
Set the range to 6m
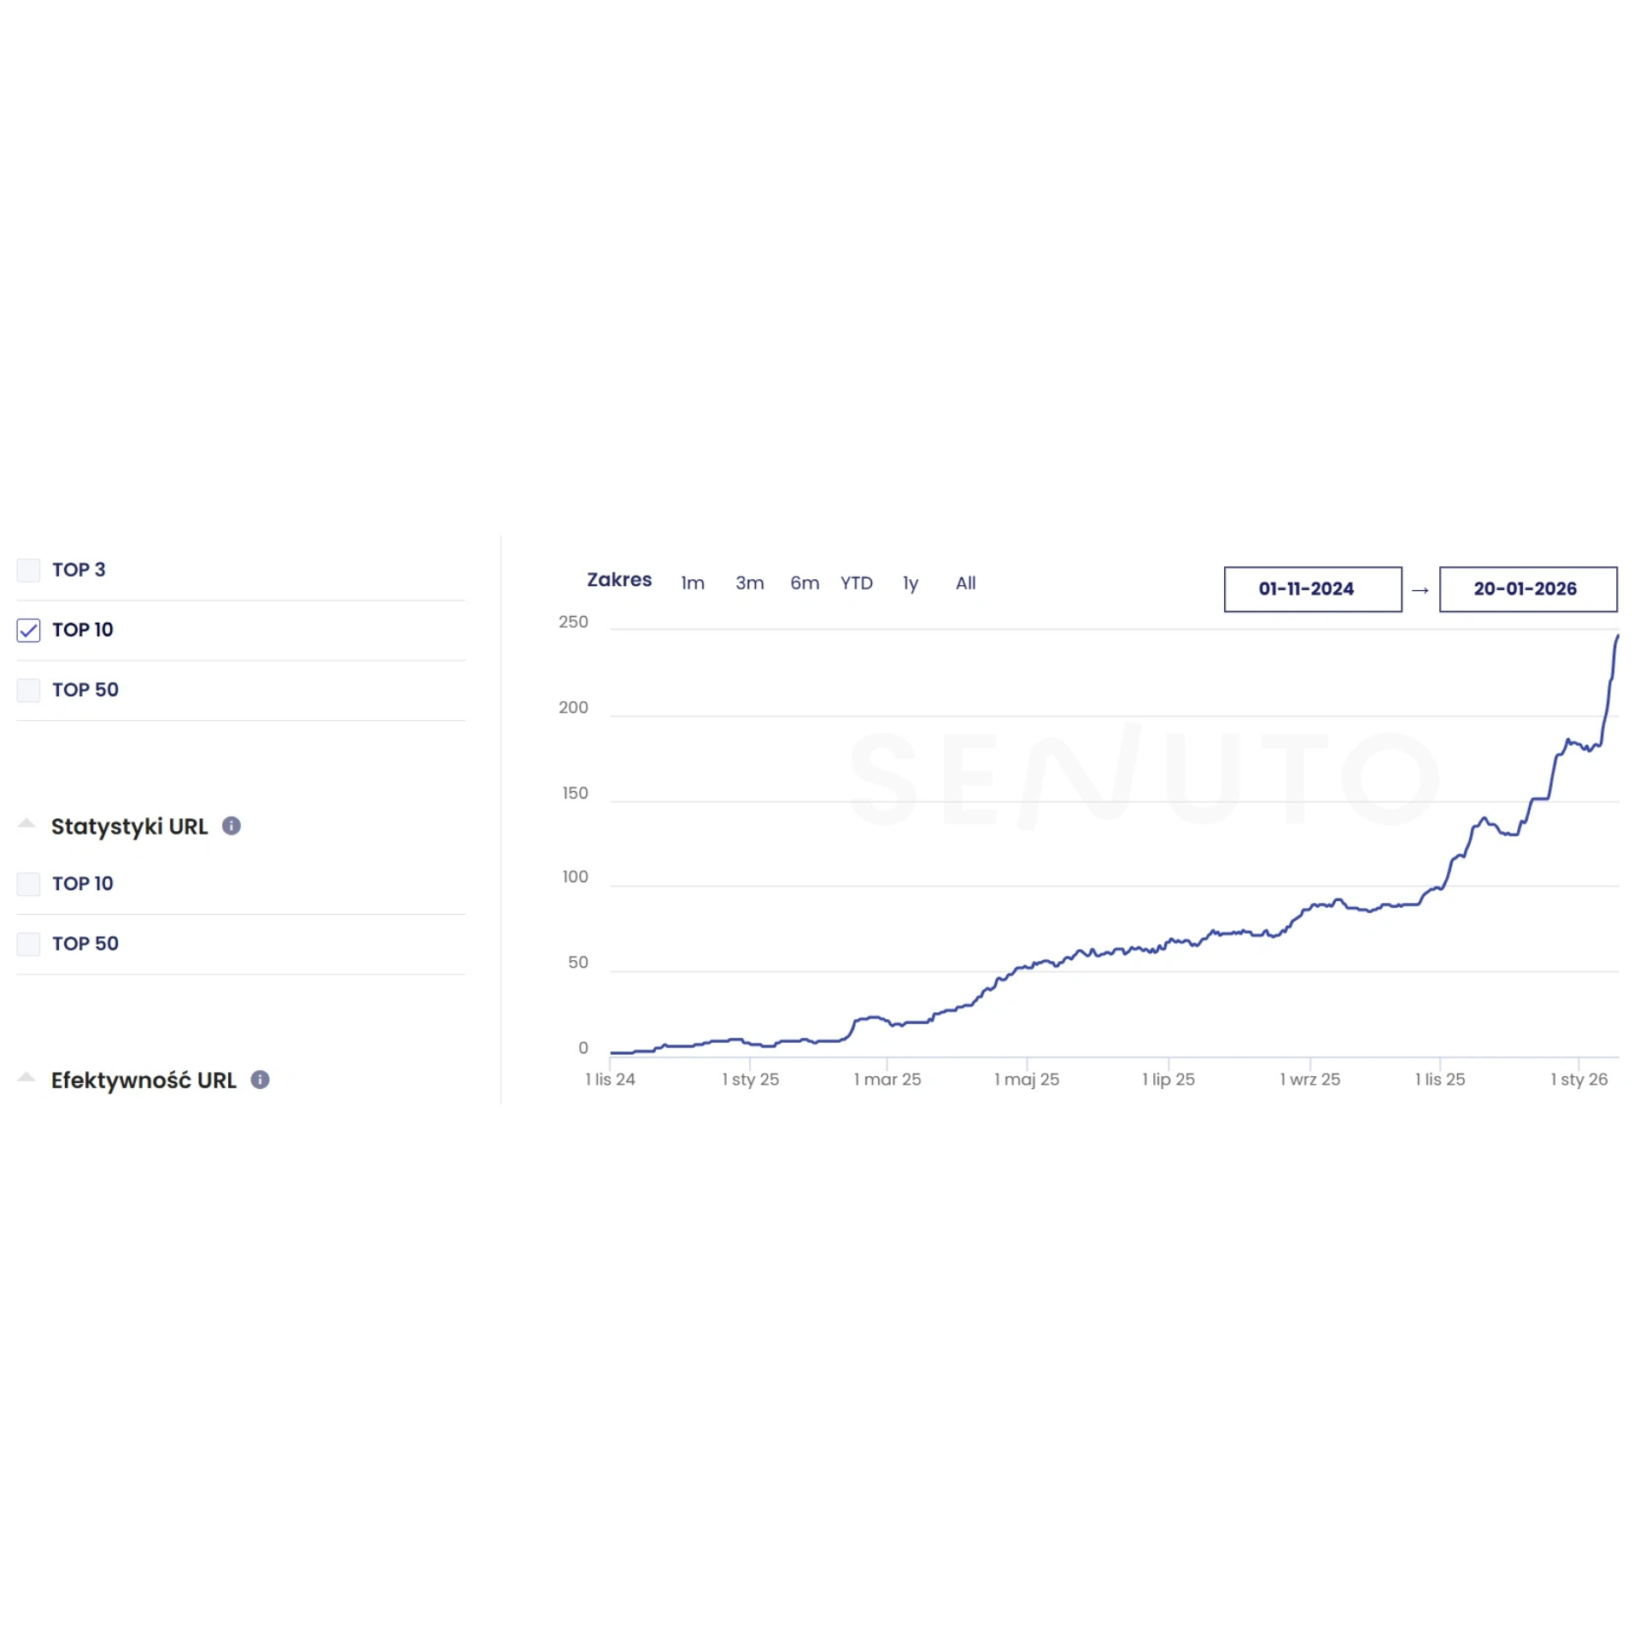[x=804, y=583]
